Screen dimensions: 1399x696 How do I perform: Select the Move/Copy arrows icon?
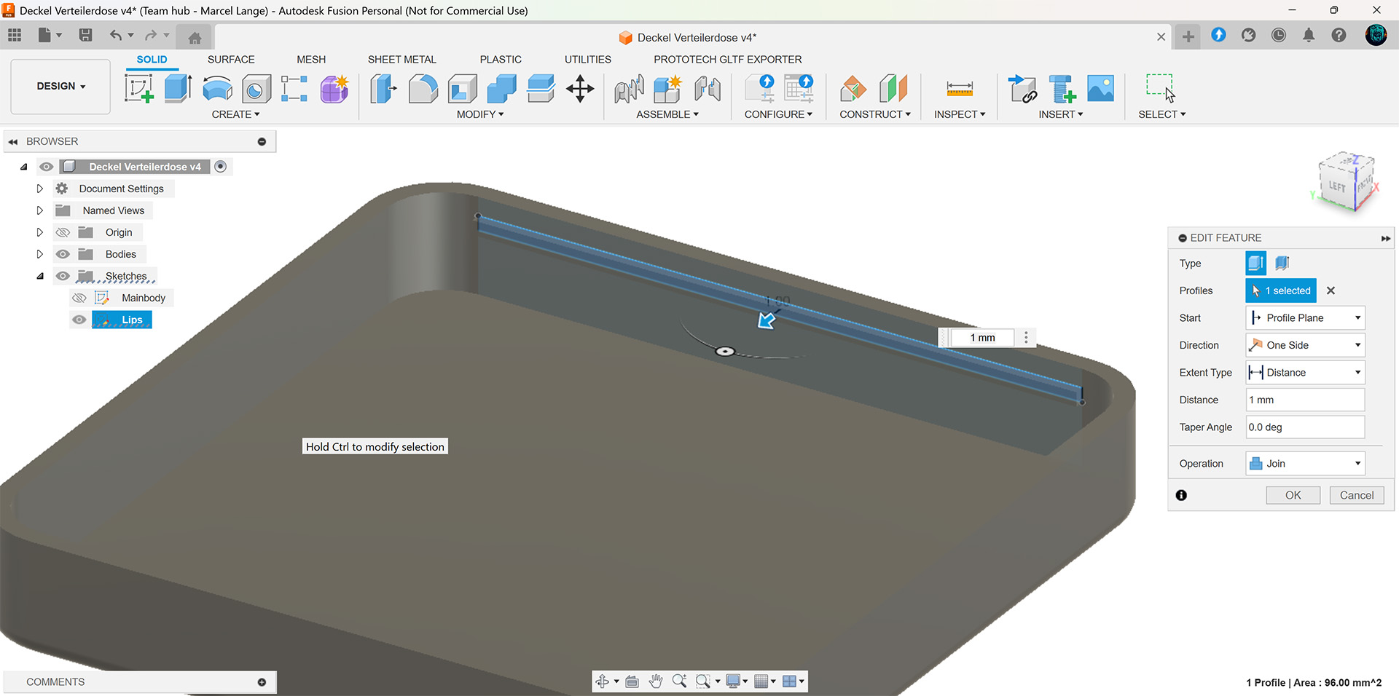pos(580,89)
